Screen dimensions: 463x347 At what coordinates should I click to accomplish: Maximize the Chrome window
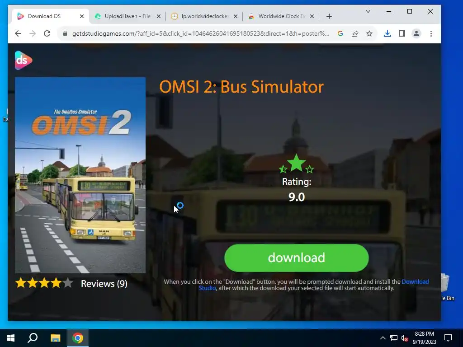[x=410, y=11]
